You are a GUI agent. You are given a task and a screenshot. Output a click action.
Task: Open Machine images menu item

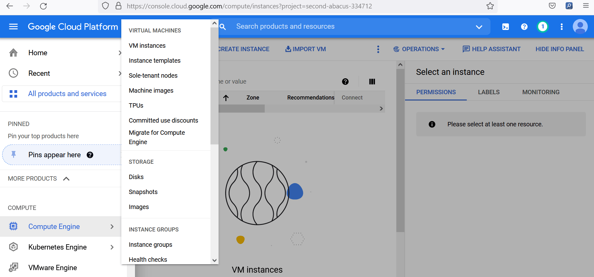point(151,90)
